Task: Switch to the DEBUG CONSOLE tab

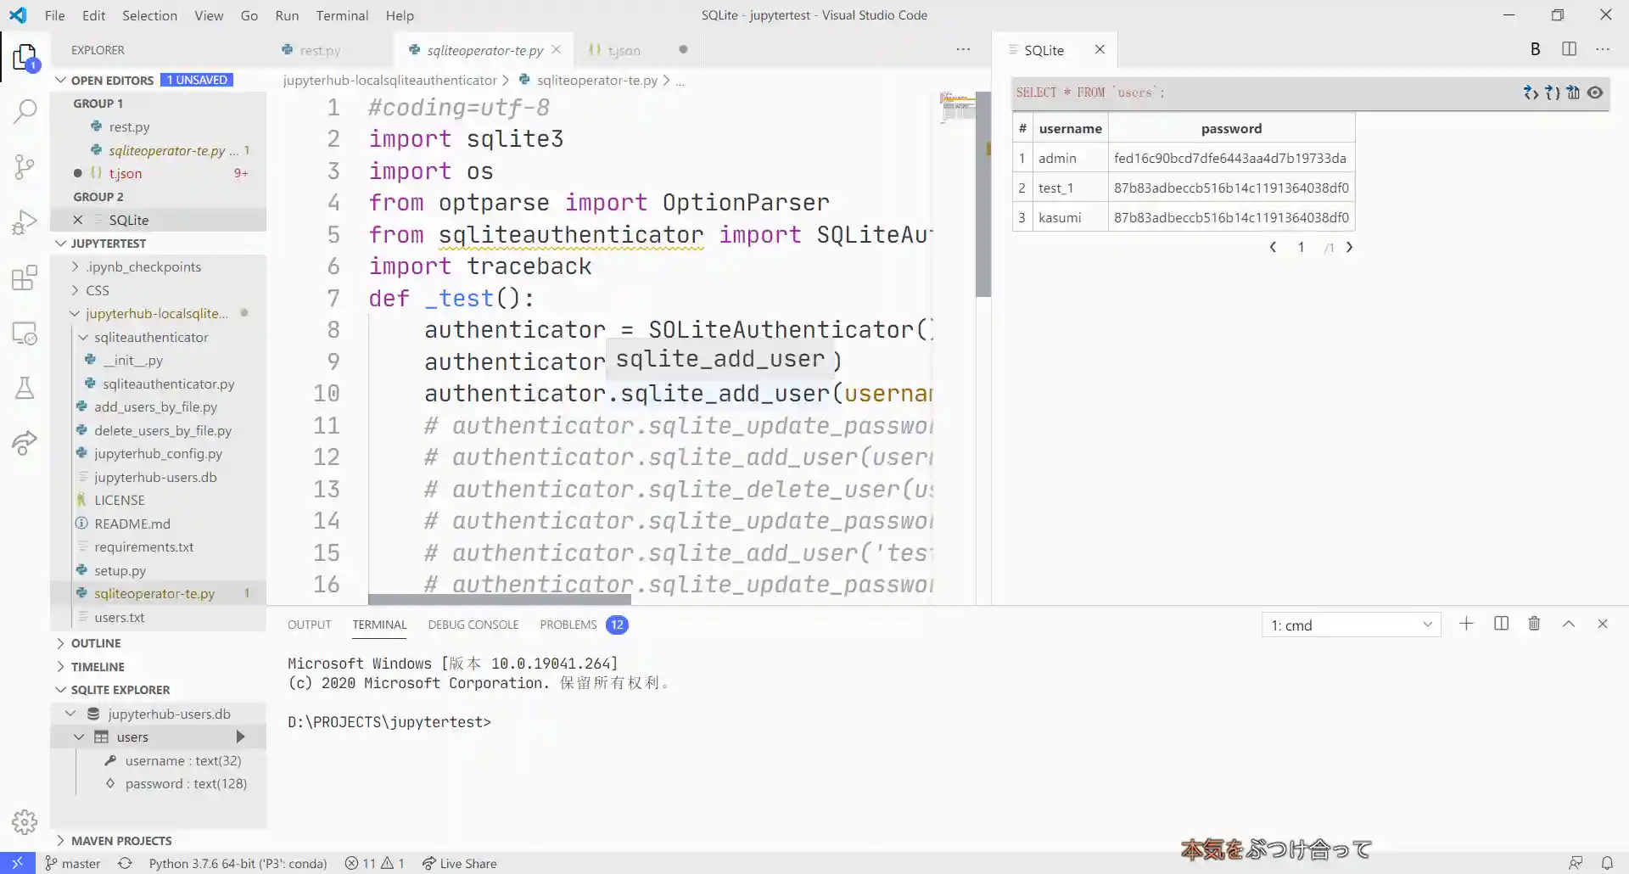Action: tap(473, 625)
